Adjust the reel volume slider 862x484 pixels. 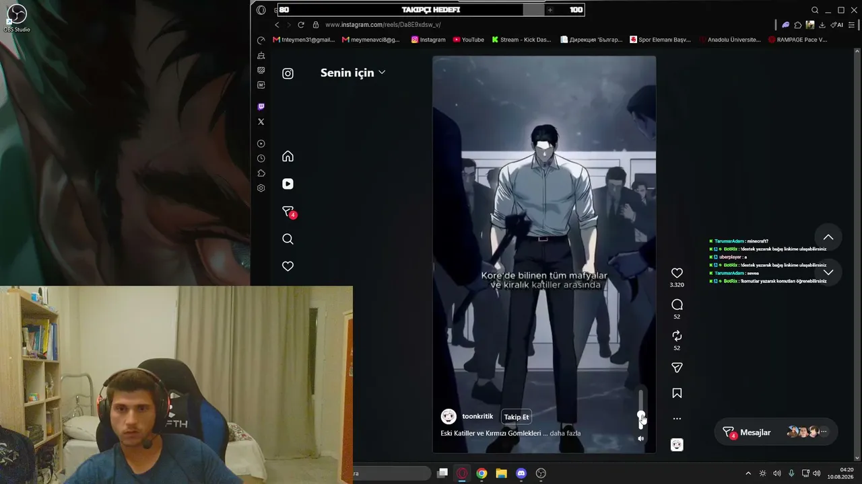pyautogui.click(x=641, y=410)
